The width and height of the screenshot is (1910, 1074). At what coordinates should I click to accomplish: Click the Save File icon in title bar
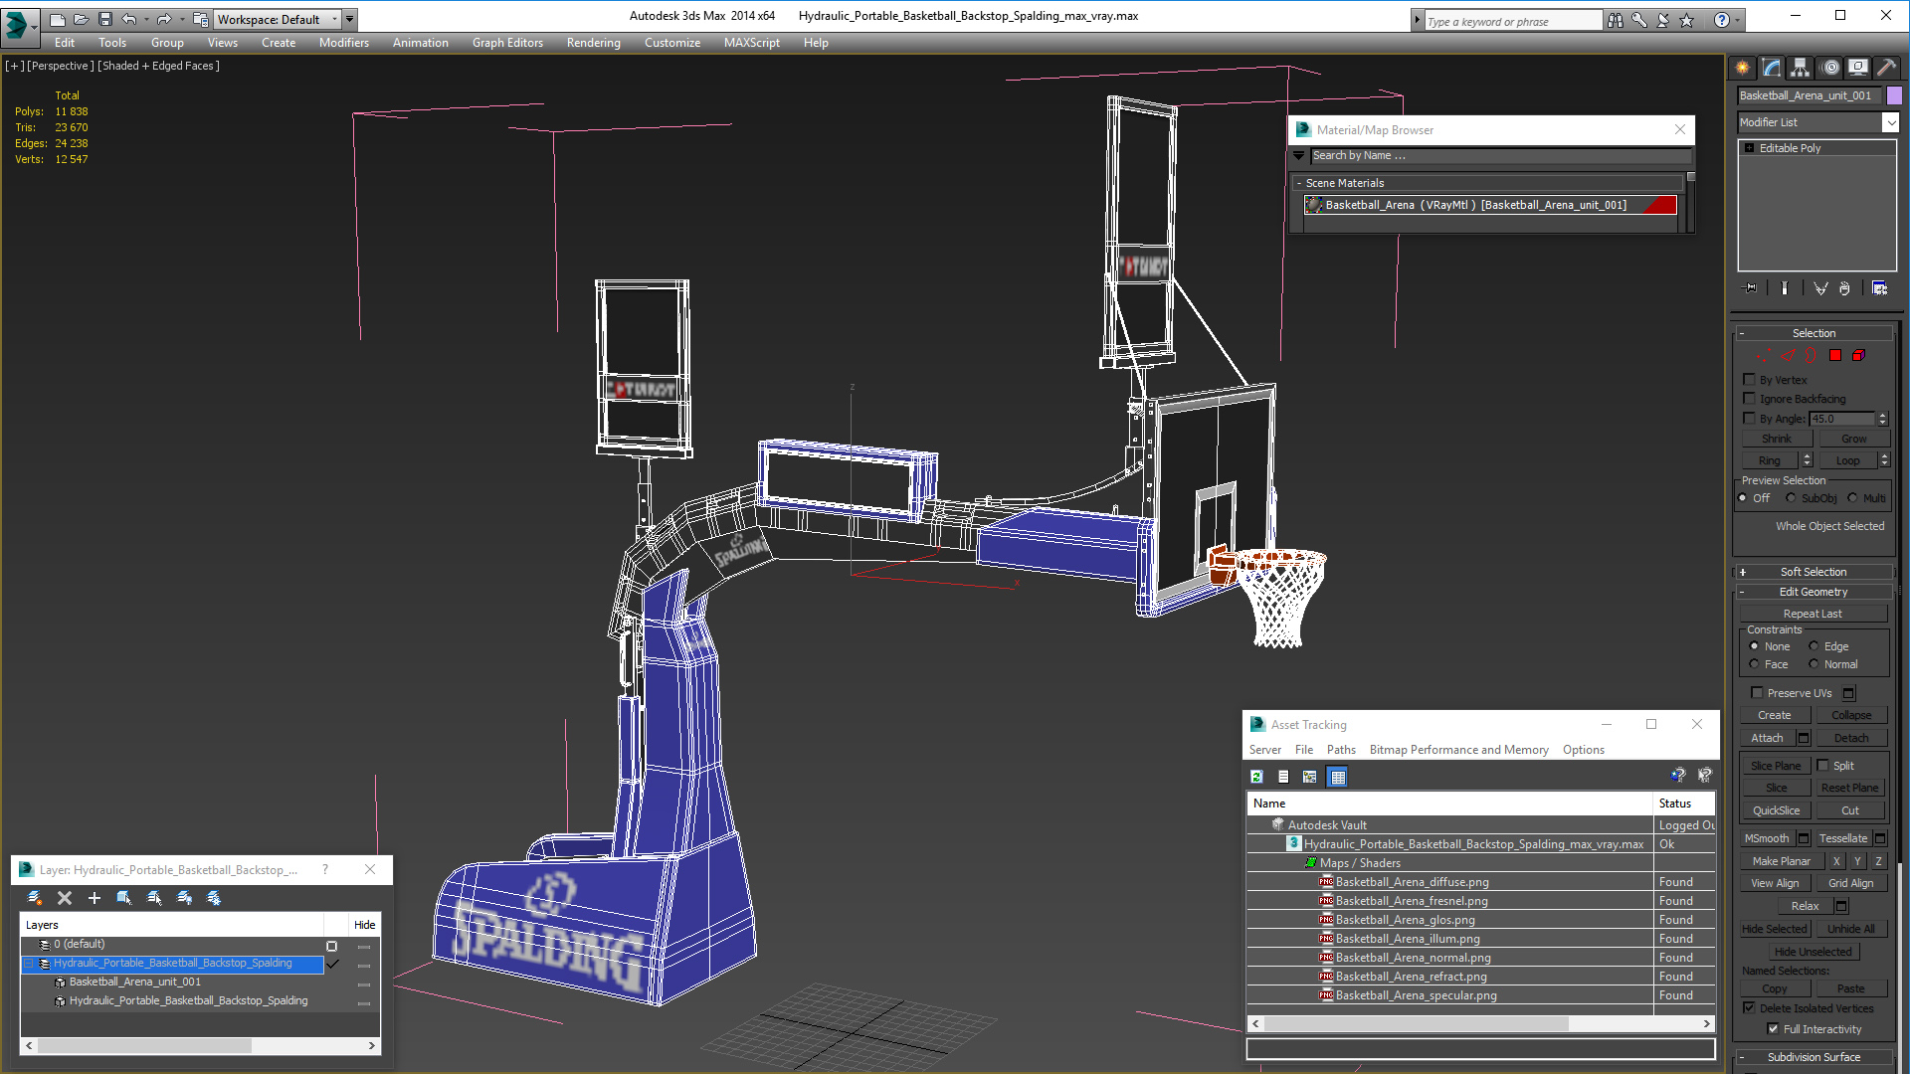105,19
